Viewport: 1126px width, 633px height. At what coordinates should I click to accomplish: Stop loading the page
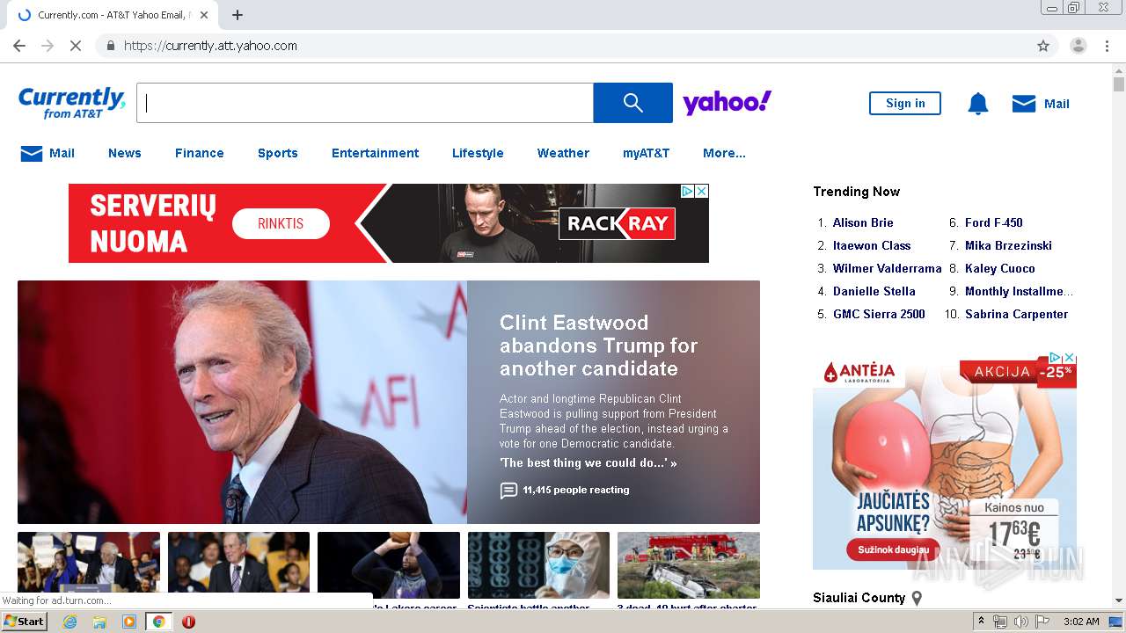pyautogui.click(x=76, y=46)
